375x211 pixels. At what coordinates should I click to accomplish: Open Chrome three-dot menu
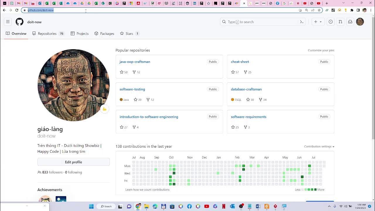point(371,10)
